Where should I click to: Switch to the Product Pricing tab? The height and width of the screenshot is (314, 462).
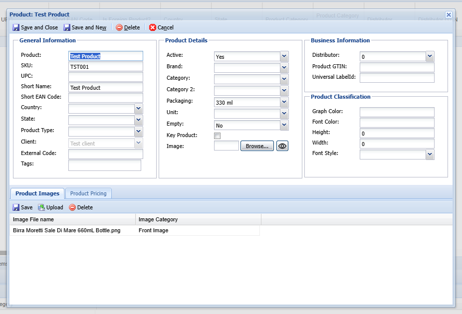[x=88, y=193]
